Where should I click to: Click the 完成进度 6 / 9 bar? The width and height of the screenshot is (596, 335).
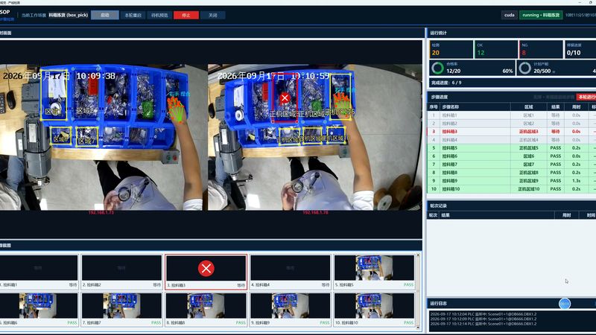point(512,83)
